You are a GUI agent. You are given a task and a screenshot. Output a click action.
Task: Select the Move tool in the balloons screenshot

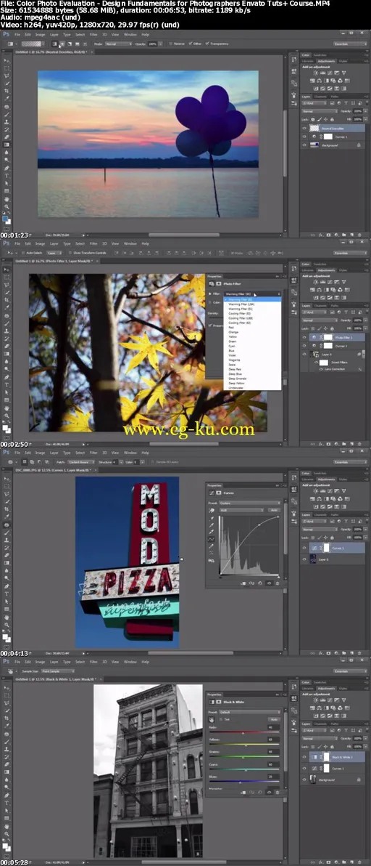coord(7,61)
